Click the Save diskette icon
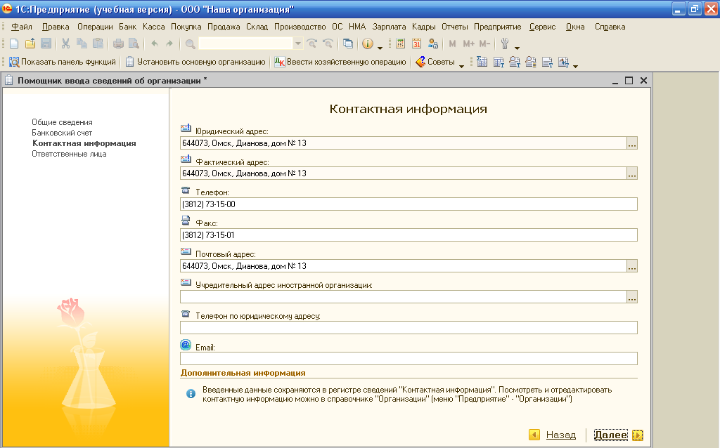Image resolution: width=720 pixels, height=448 pixels. [46, 44]
